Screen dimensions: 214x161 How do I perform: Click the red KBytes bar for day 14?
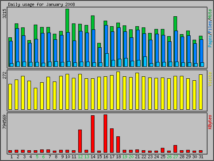pyautogui.click(x=93, y=134)
